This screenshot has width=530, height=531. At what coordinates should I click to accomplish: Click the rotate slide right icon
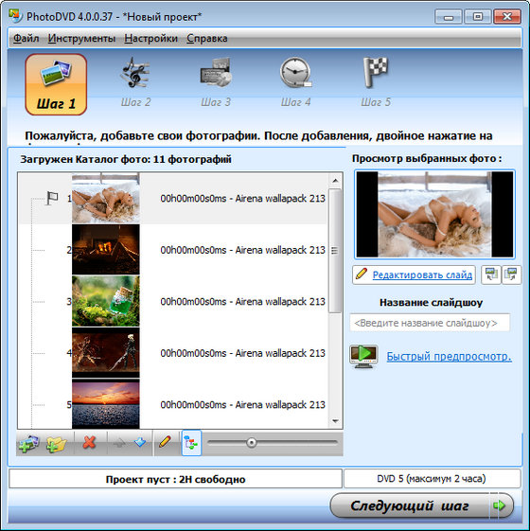[x=511, y=274]
